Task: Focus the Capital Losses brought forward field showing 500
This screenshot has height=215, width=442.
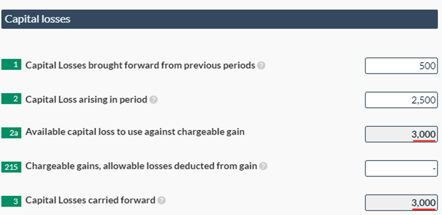Action: point(401,66)
